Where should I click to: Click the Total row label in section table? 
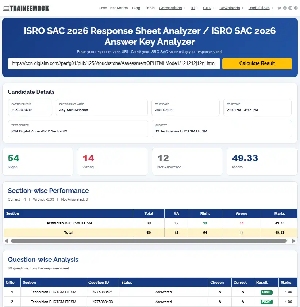point(68,233)
